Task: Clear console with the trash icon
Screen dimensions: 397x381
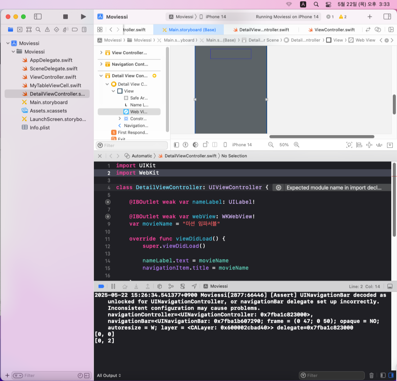Action: (x=371, y=375)
